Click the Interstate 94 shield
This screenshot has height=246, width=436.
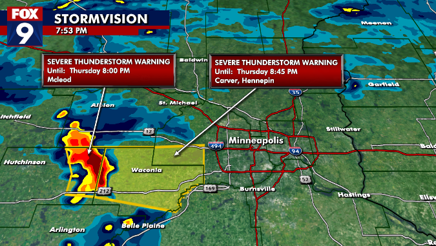click(x=295, y=151)
